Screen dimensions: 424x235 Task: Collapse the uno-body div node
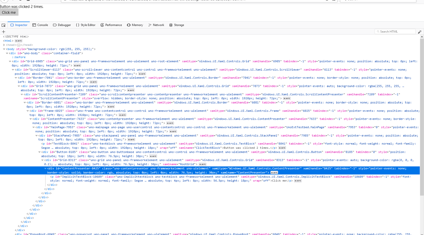7,53
